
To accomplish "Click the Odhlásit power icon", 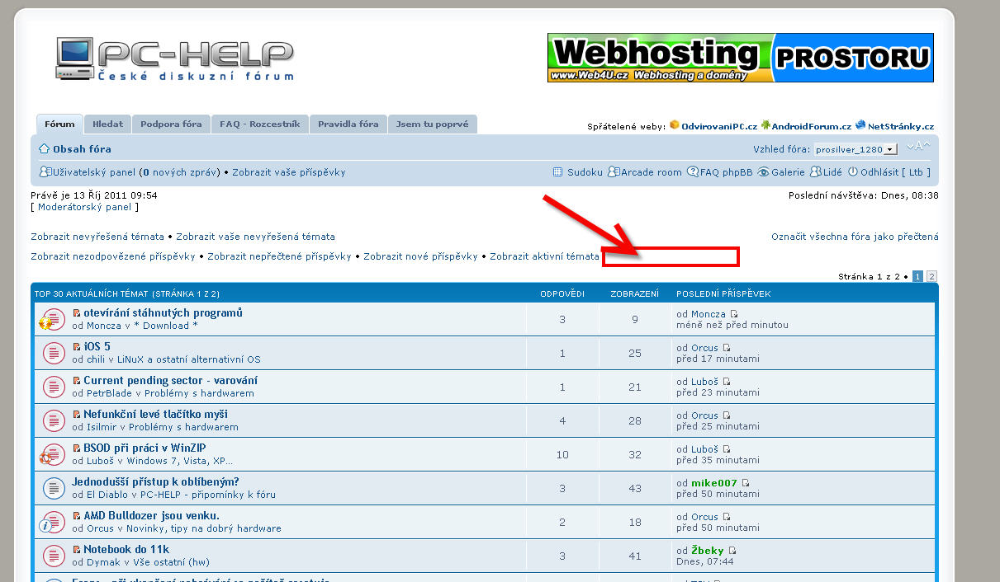I will tap(853, 172).
